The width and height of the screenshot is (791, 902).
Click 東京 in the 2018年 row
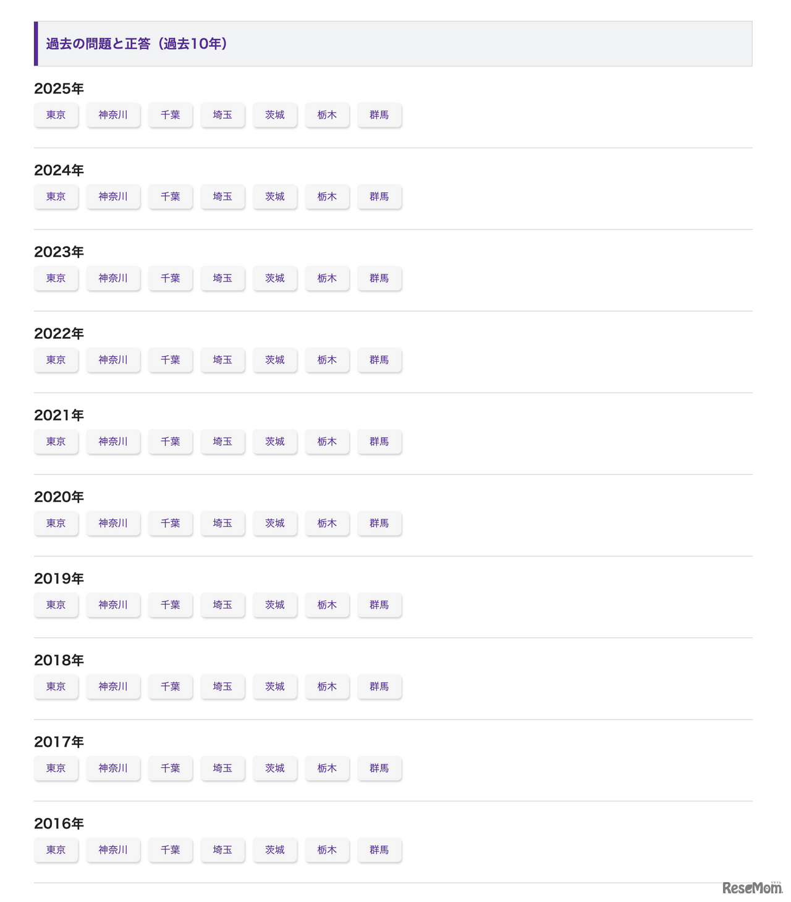(x=56, y=686)
